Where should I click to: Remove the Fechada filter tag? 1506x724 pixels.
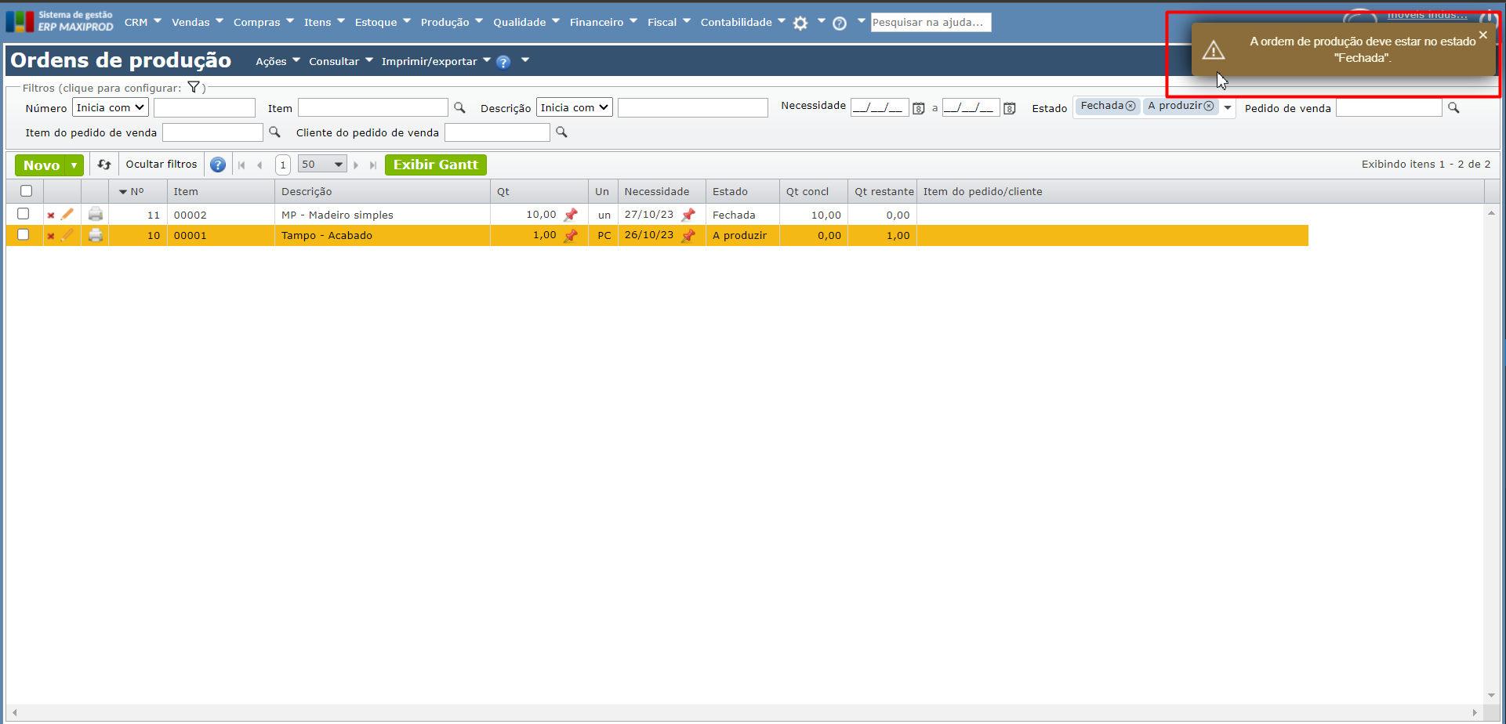click(1130, 106)
